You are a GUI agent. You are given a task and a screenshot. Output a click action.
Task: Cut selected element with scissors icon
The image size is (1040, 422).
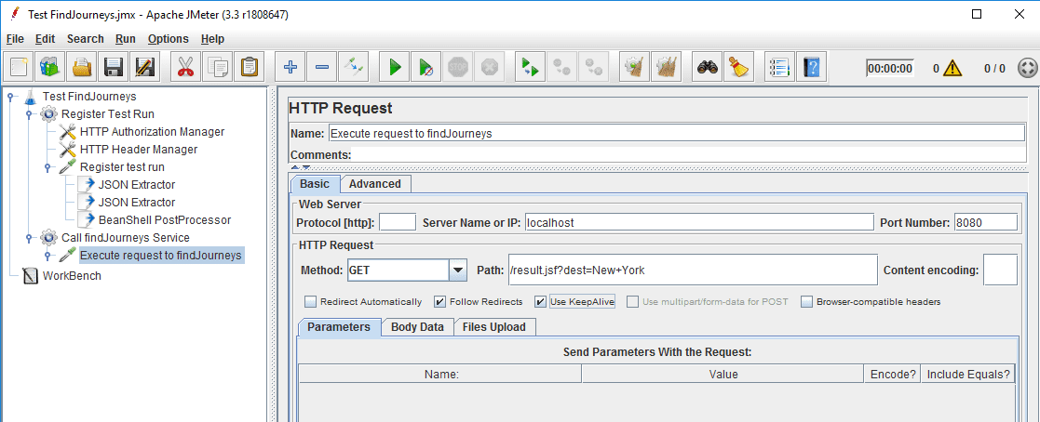pyautogui.click(x=185, y=67)
